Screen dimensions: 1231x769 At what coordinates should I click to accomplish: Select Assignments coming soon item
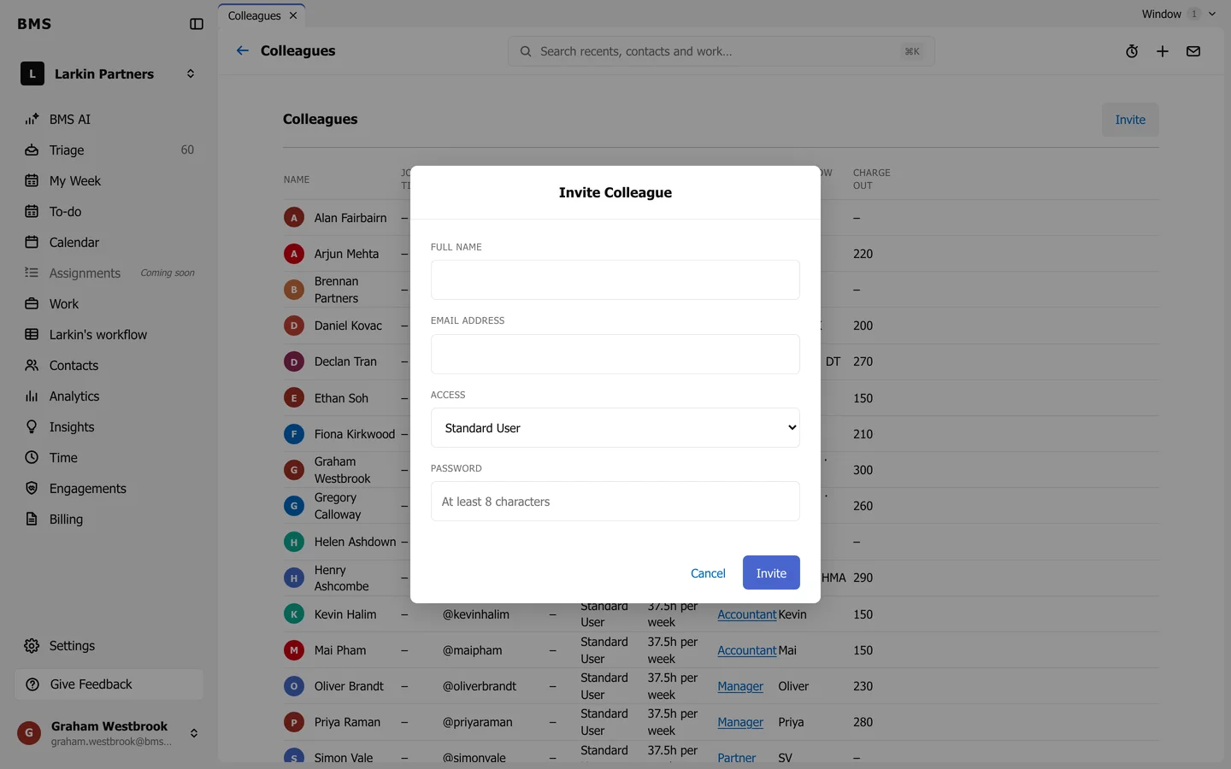click(x=109, y=273)
